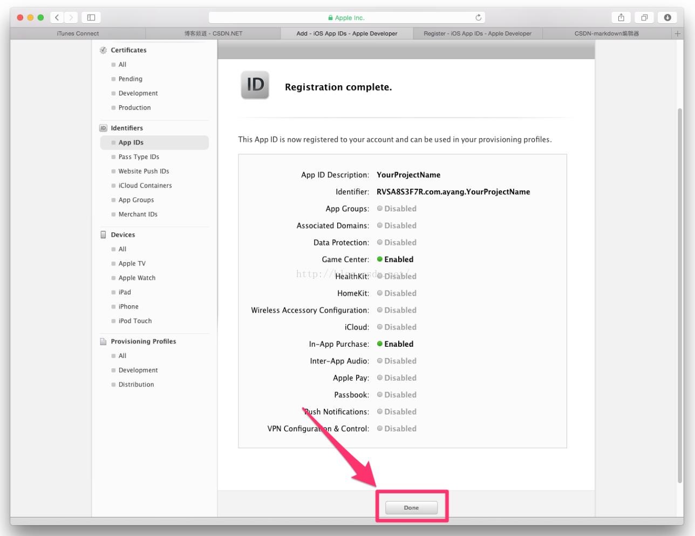Open iPhone devices

pyautogui.click(x=128, y=307)
